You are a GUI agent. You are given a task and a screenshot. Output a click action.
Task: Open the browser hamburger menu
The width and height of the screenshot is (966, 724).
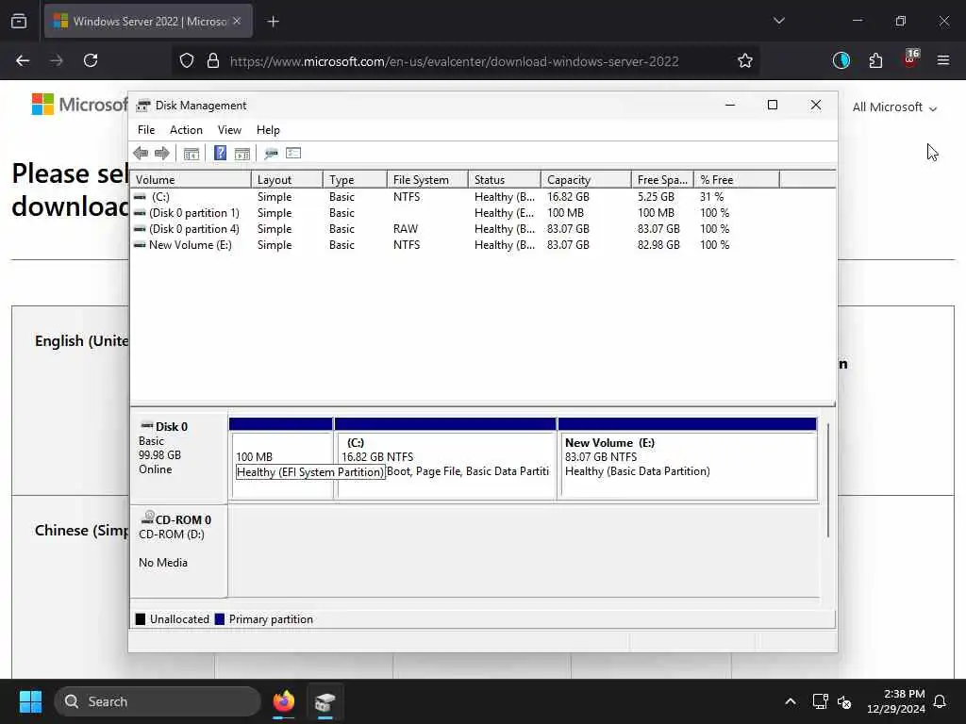(x=942, y=60)
